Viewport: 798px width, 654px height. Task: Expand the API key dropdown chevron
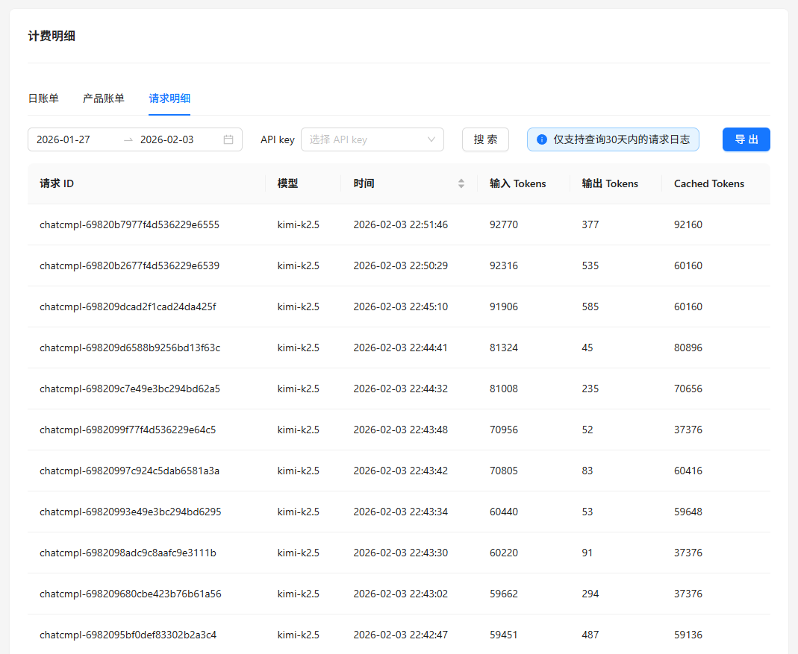point(431,139)
